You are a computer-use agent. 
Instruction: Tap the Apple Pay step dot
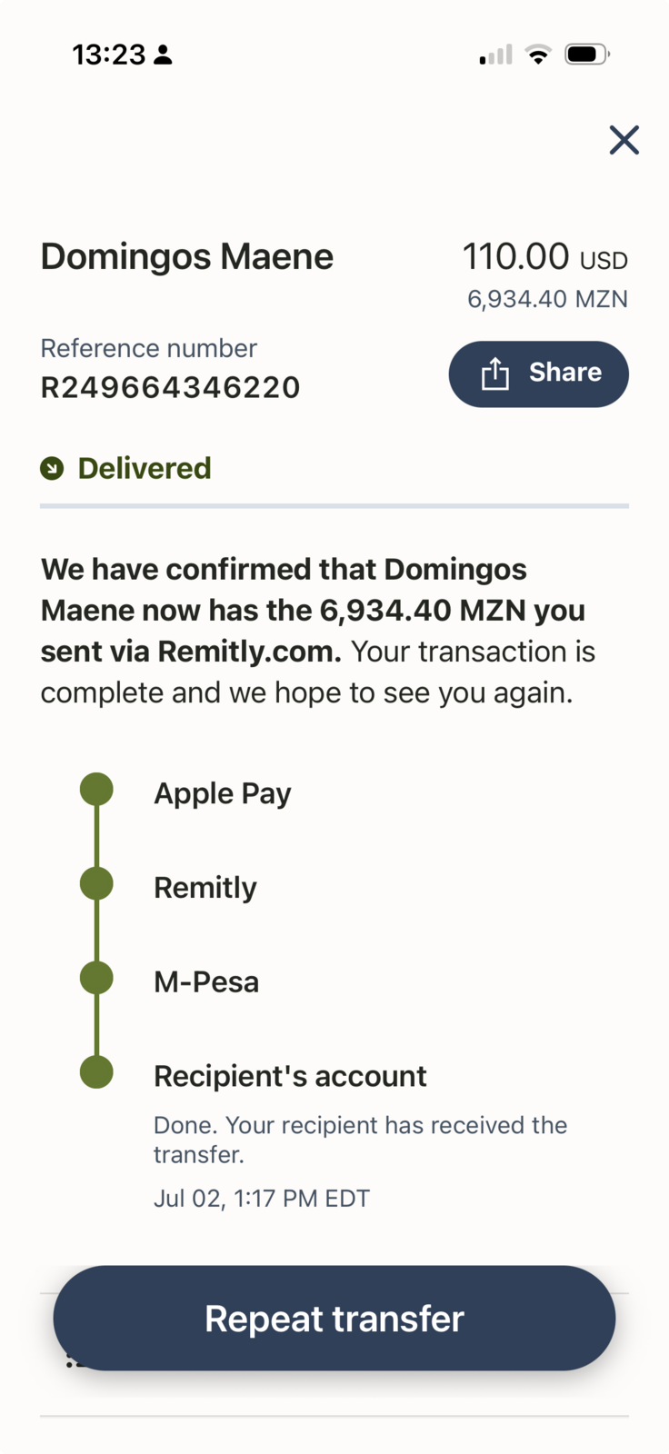click(96, 789)
